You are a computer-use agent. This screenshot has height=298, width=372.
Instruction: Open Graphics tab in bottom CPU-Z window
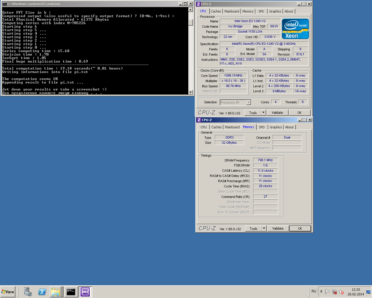coord(276,127)
